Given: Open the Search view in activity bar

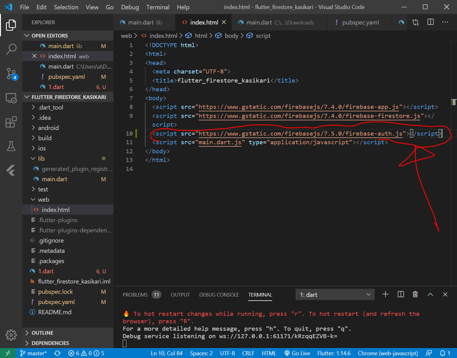Looking at the screenshot, I should point(11,49).
